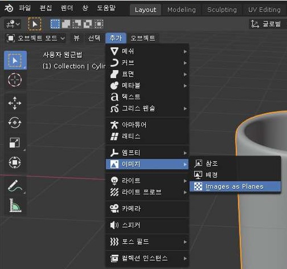Viewport: 287px width, 269px height.
Task: Switch to the Layout workspace tab
Action: pos(146,10)
